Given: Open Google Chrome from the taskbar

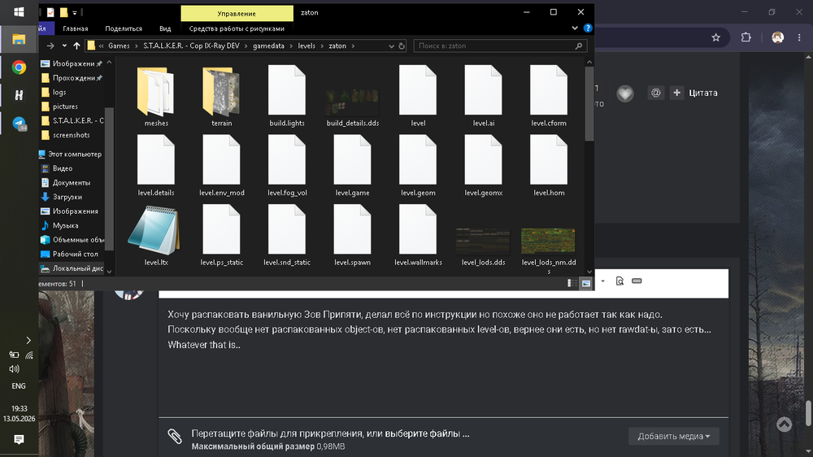Looking at the screenshot, I should 19,67.
